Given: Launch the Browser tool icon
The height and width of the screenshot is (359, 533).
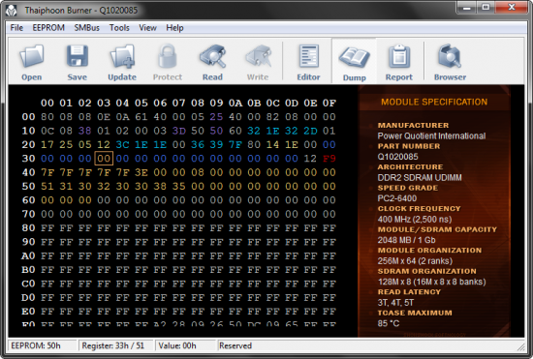Looking at the screenshot, I should pyautogui.click(x=450, y=56).
